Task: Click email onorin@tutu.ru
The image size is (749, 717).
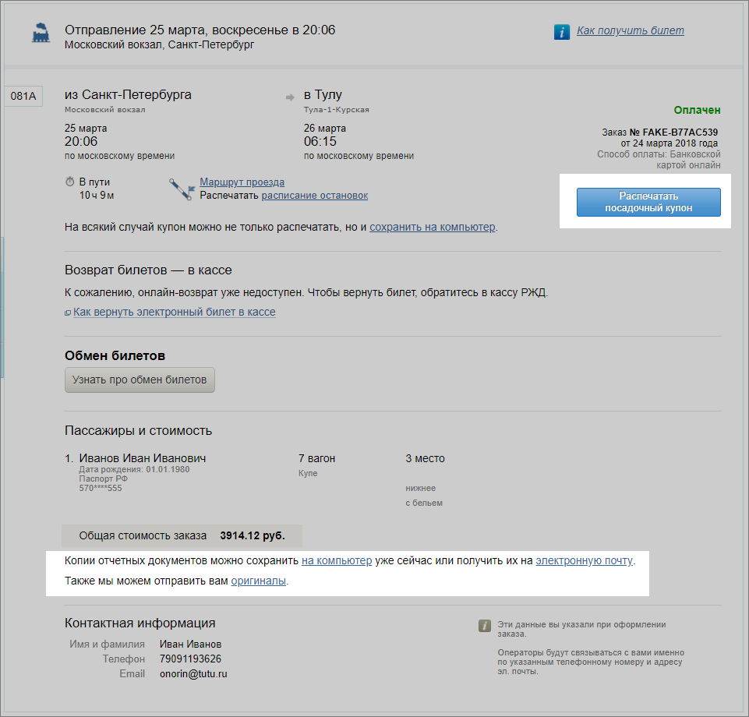Action: click(193, 674)
